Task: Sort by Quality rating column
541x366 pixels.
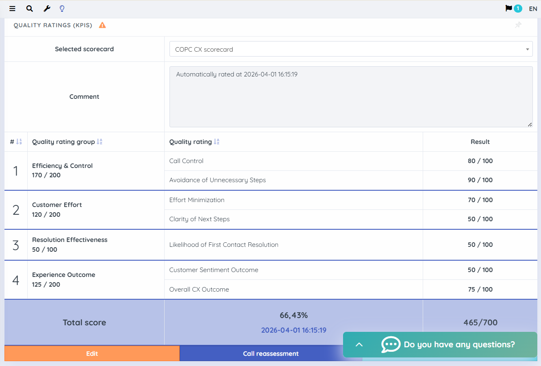Action: (x=217, y=142)
